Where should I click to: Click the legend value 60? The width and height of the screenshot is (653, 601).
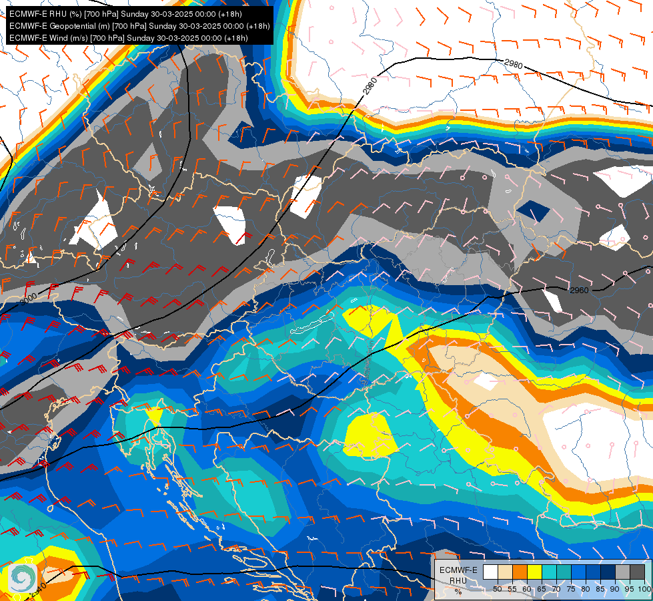[527, 589]
